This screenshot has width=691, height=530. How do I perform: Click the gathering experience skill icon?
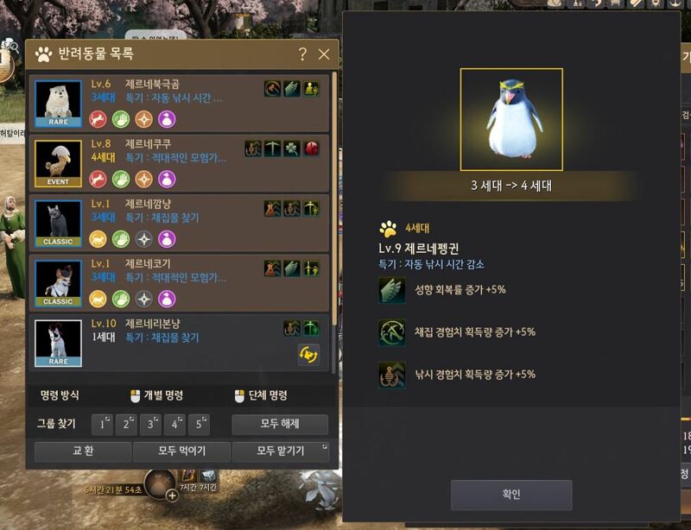coord(392,332)
